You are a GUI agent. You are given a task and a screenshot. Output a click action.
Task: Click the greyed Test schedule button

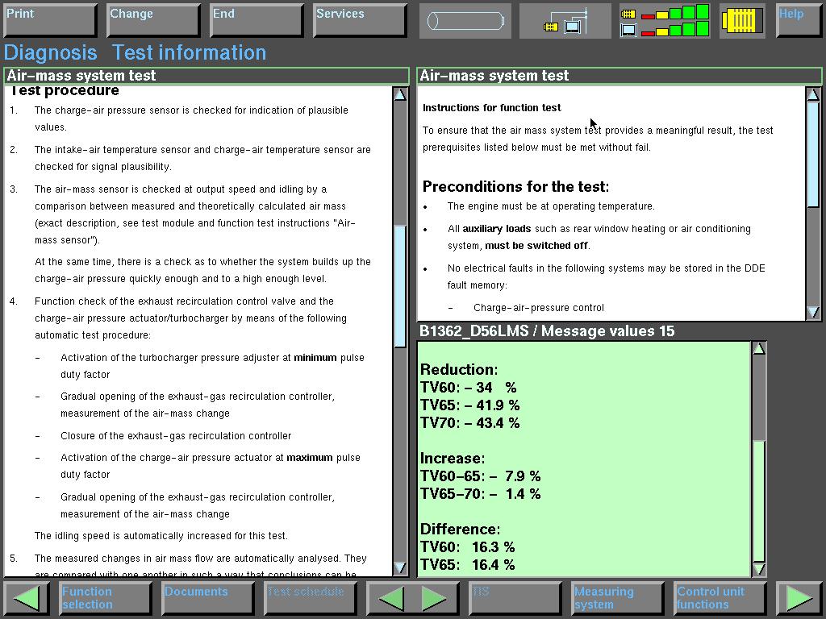(x=311, y=597)
